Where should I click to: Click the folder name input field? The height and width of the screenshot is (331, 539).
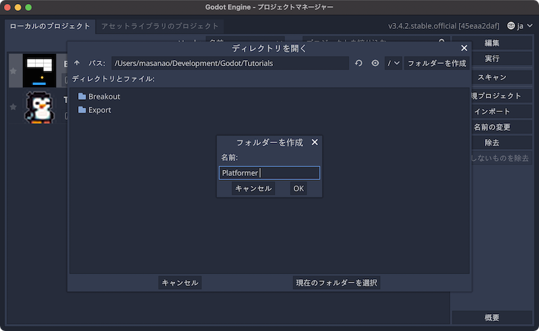[269, 173]
